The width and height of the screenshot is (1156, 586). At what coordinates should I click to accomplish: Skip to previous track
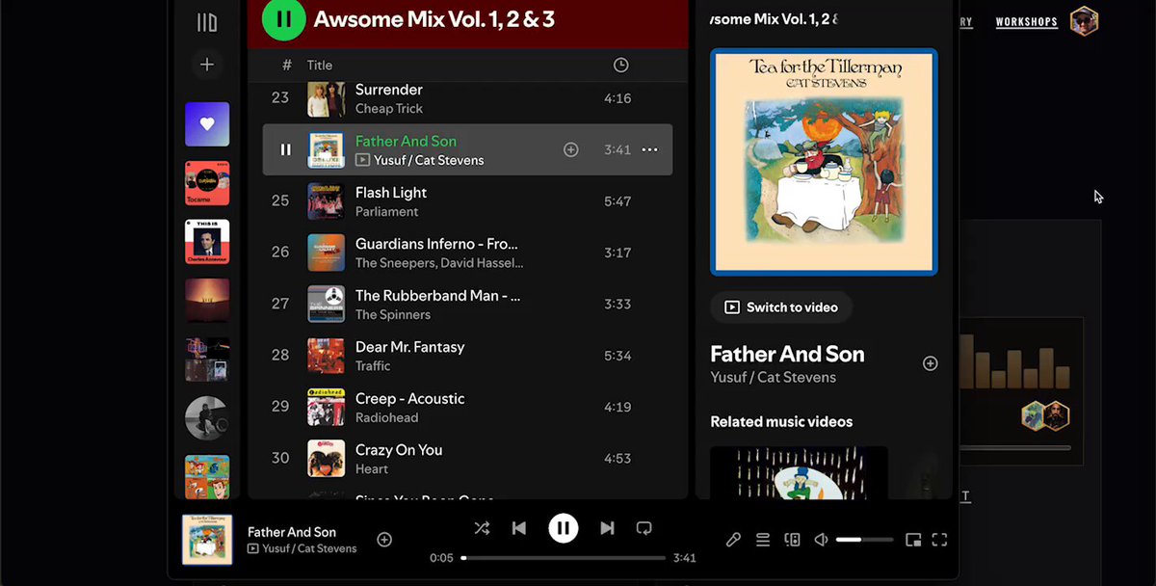519,528
